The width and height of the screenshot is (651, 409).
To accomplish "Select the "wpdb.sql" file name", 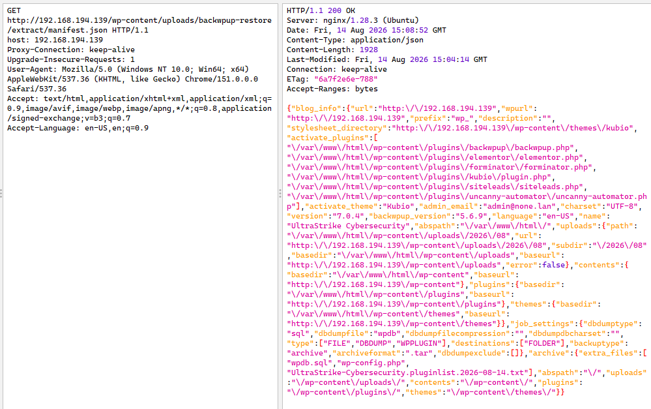I will [310, 363].
